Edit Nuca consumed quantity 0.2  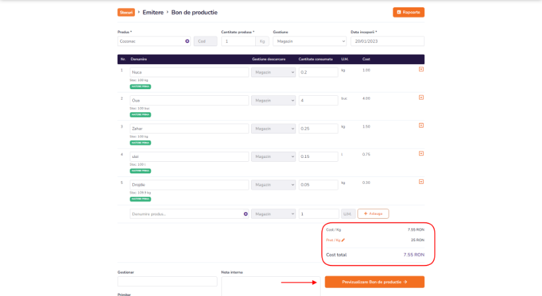[319, 72]
